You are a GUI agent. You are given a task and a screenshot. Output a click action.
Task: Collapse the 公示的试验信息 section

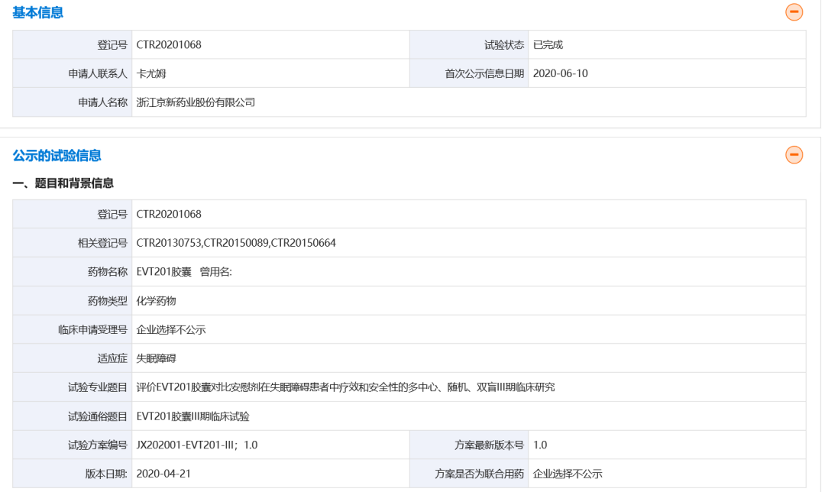pyautogui.click(x=794, y=154)
